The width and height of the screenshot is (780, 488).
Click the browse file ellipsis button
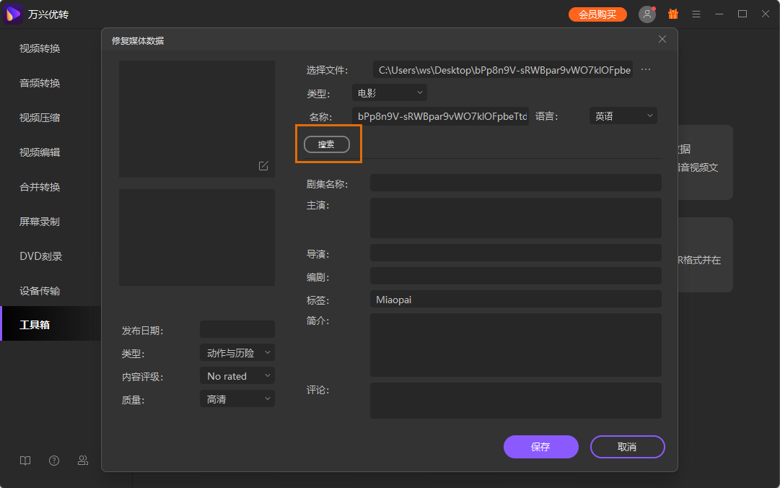[x=646, y=70]
